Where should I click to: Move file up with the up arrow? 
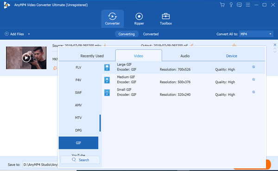click(x=275, y=49)
